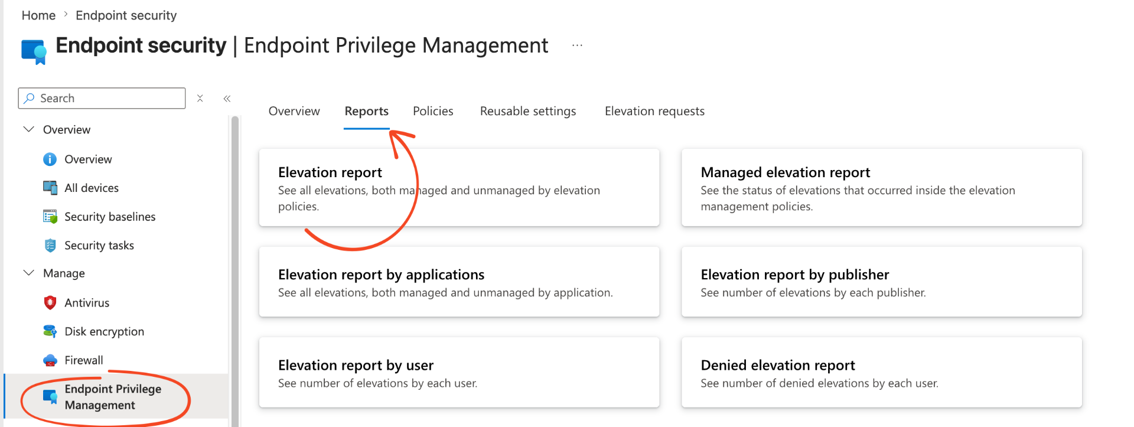Select Security baselines in sidebar
Image resolution: width=1134 pixels, height=427 pixels.
(110, 217)
